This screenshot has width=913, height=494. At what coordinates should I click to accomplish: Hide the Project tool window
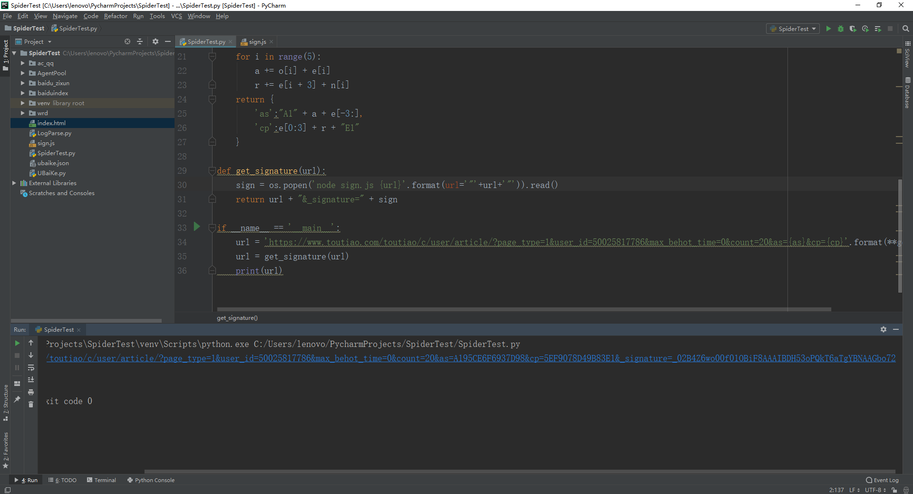[x=168, y=42]
